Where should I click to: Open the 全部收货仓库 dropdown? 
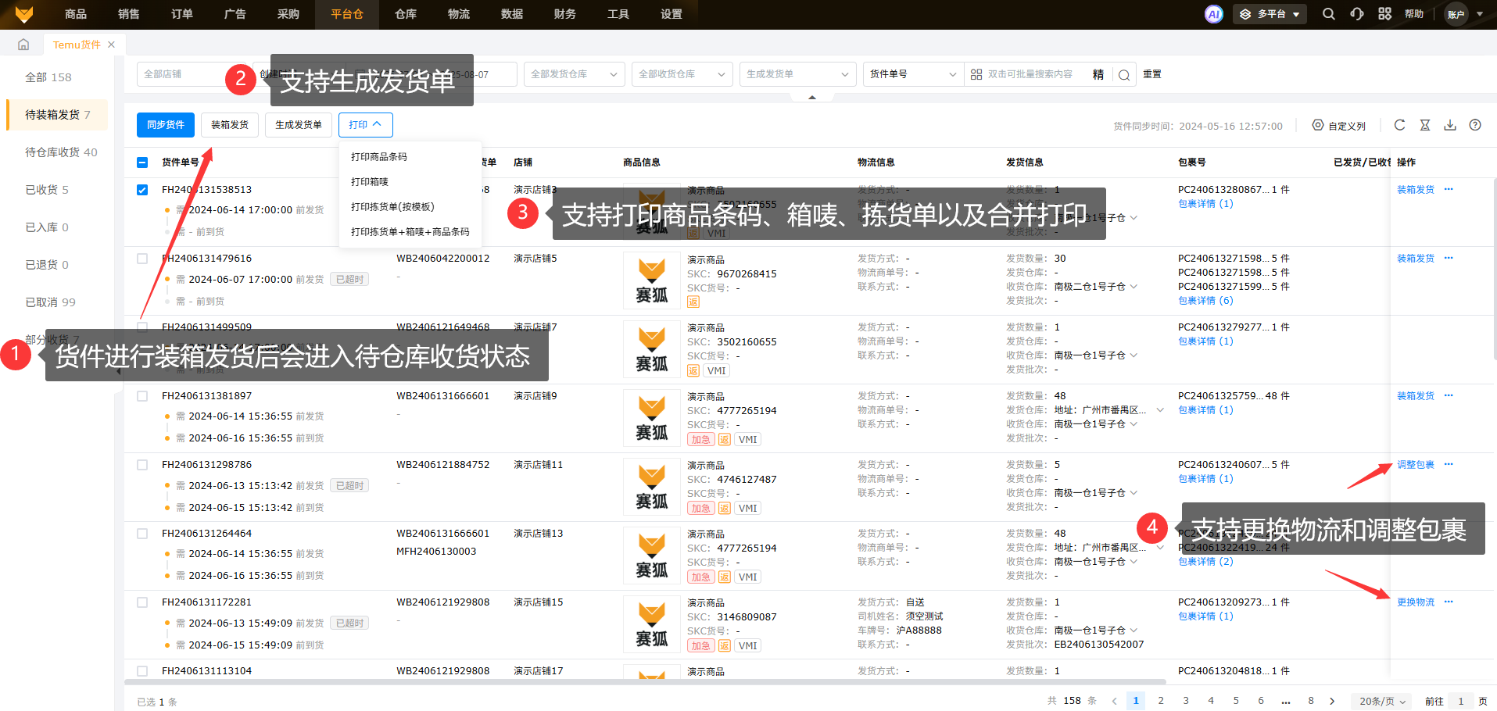(x=682, y=74)
